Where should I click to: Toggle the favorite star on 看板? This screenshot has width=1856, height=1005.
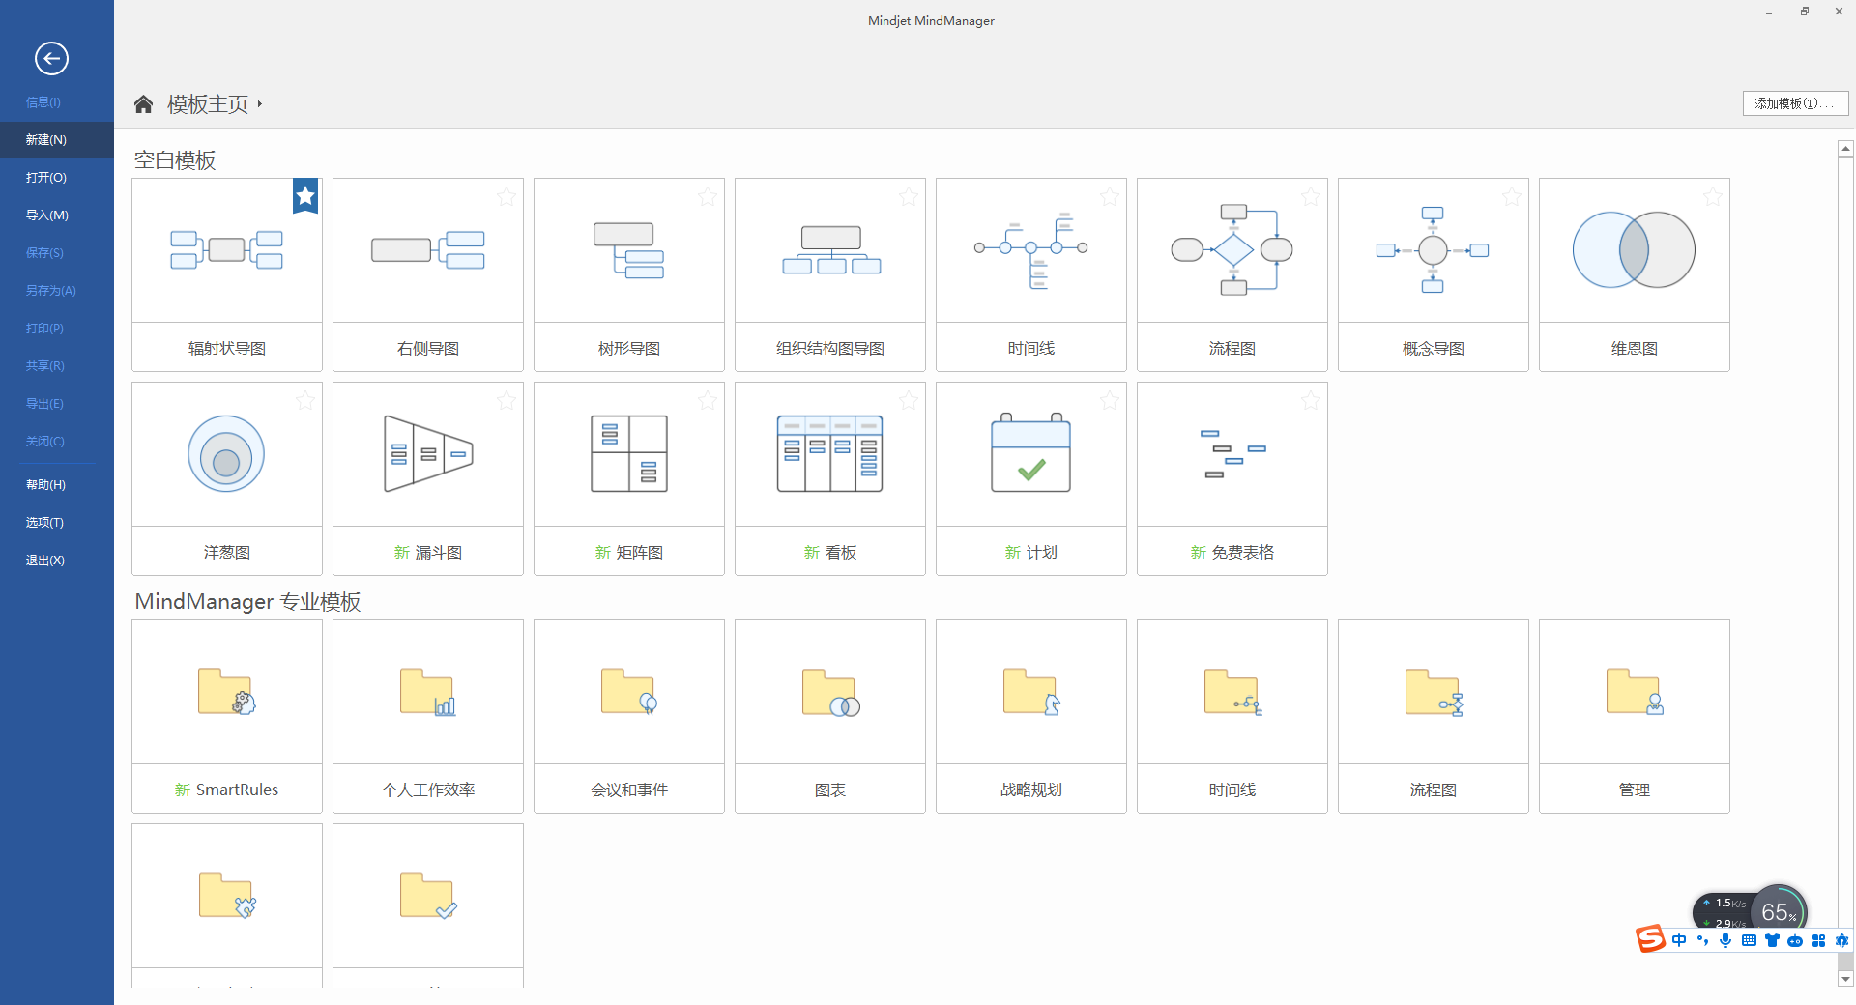pos(909,401)
